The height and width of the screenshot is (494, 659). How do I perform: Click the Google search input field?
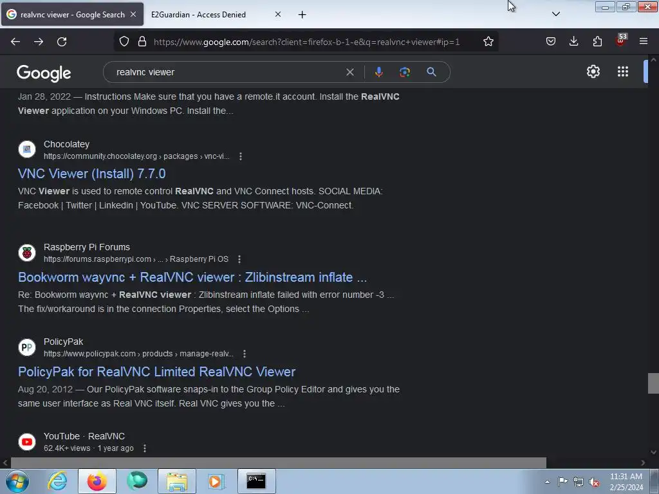coord(227,72)
